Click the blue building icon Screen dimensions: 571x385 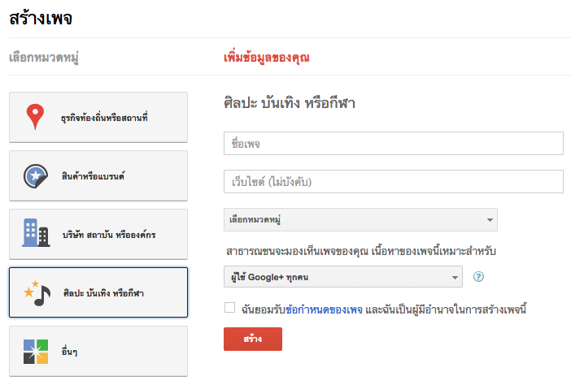click(36, 232)
